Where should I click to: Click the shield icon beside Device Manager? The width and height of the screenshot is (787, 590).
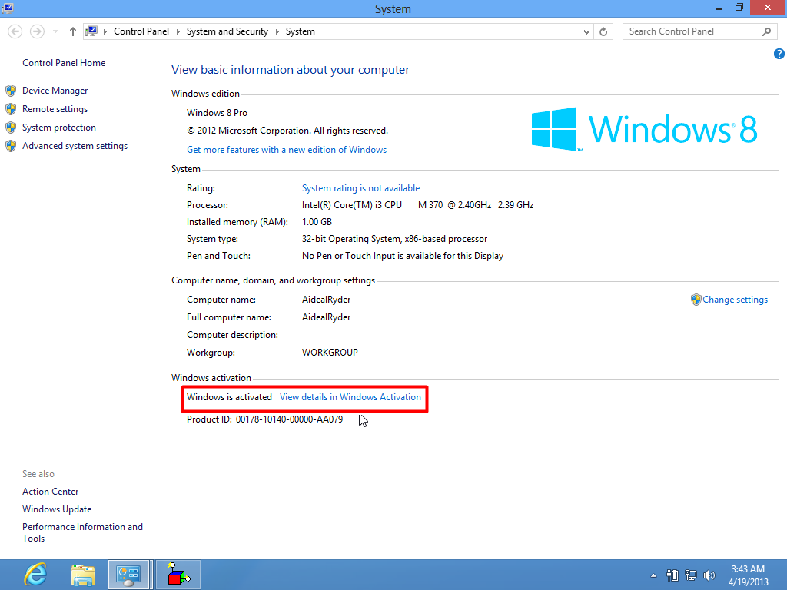click(x=11, y=91)
